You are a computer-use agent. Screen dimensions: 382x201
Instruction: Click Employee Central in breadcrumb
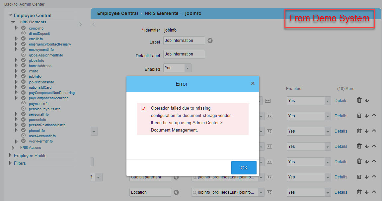[x=117, y=13]
